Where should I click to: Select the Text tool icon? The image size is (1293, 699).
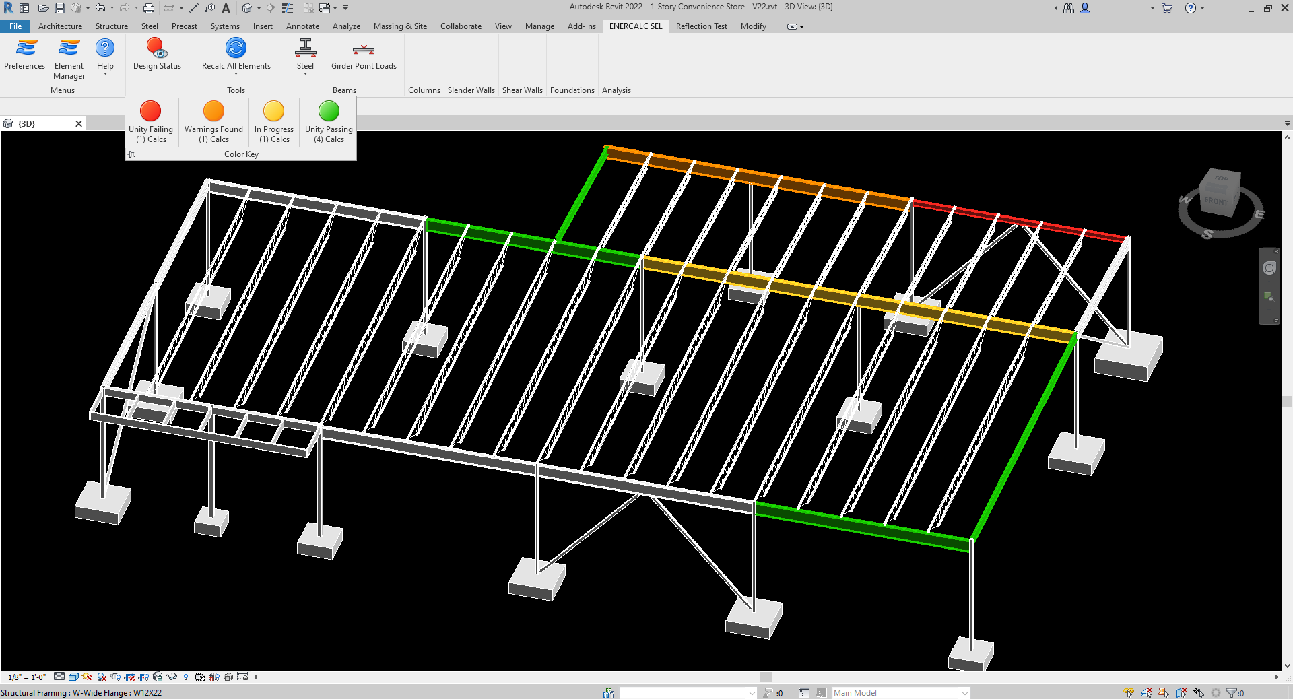[x=226, y=8]
